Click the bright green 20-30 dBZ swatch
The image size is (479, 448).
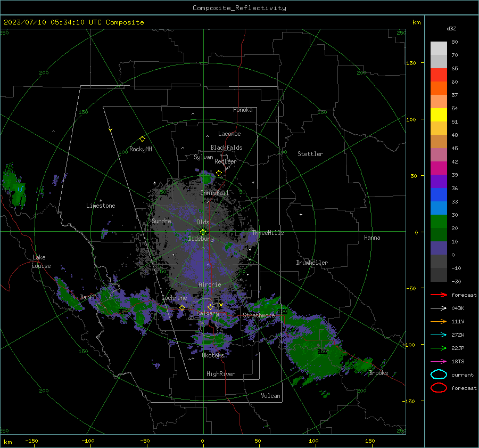439,222
